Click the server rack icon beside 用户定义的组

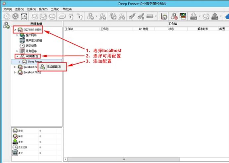tap(22, 40)
